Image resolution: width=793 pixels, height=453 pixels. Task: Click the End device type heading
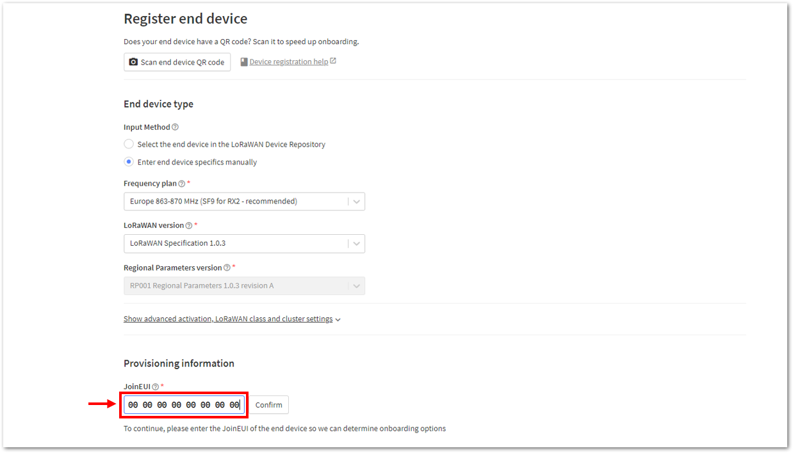tap(158, 104)
